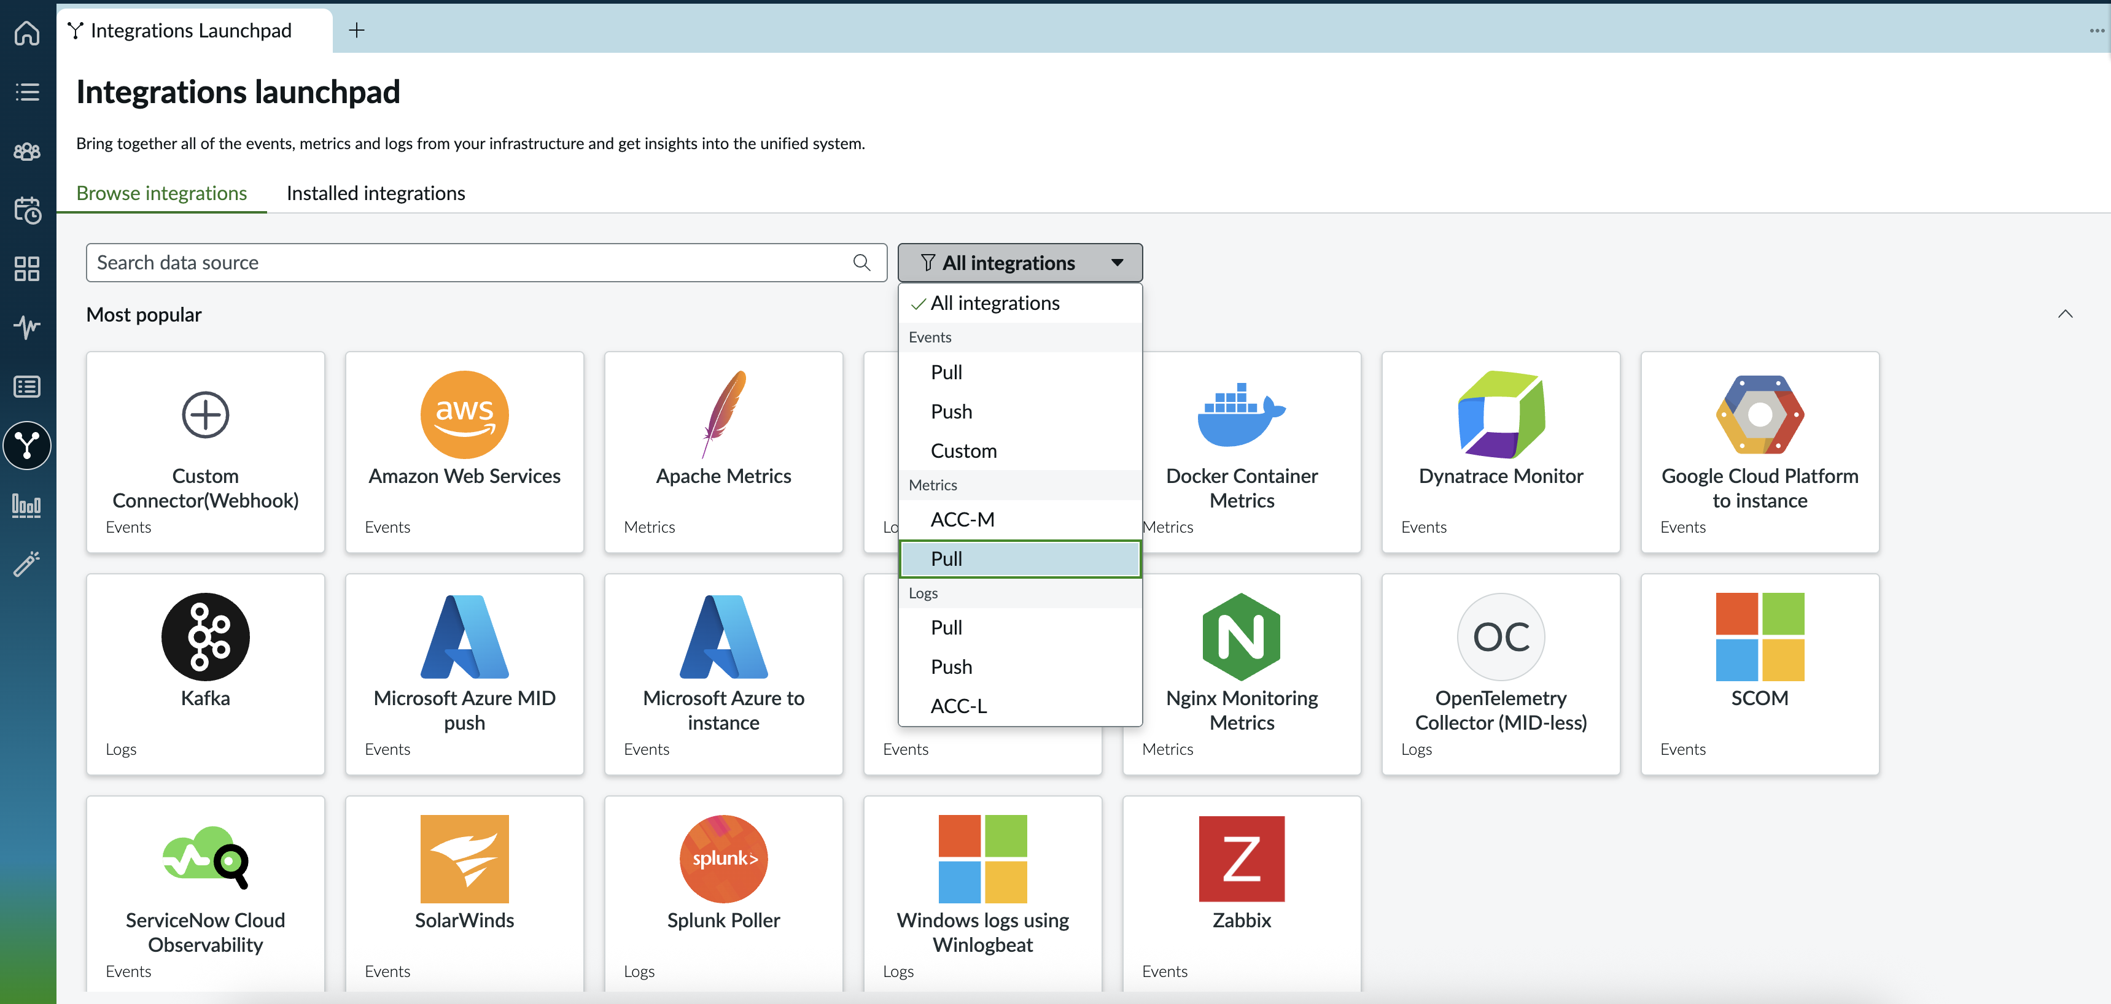This screenshot has width=2111, height=1004.
Task: Open the magic wand icon in the sidebar
Action: pyautogui.click(x=27, y=564)
